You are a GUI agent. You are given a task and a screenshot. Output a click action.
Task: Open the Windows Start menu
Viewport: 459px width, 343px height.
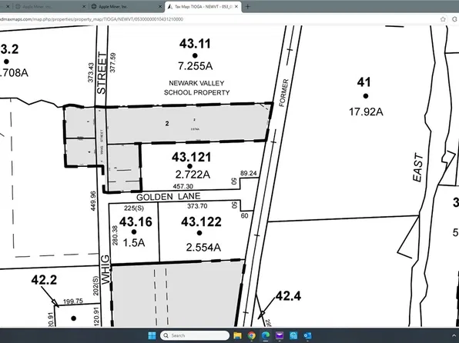[152, 335]
